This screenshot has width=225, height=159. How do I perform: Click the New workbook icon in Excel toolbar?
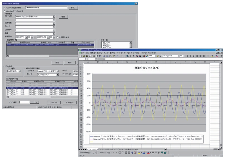click(x=81, y=56)
